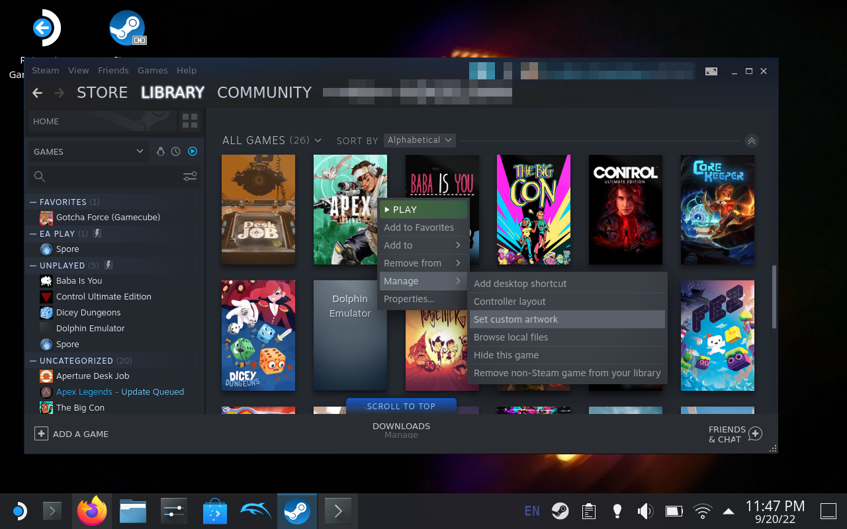847x529 pixels.
Task: Click the Steam icon in the system tray
Action: [x=560, y=510]
